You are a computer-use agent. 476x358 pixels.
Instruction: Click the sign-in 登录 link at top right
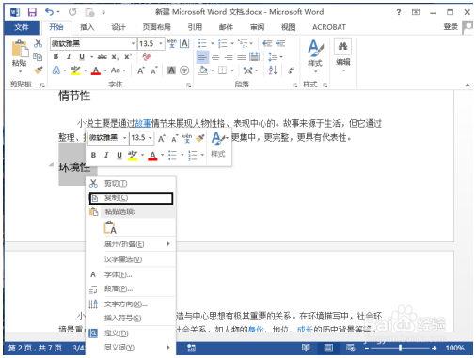click(x=451, y=27)
